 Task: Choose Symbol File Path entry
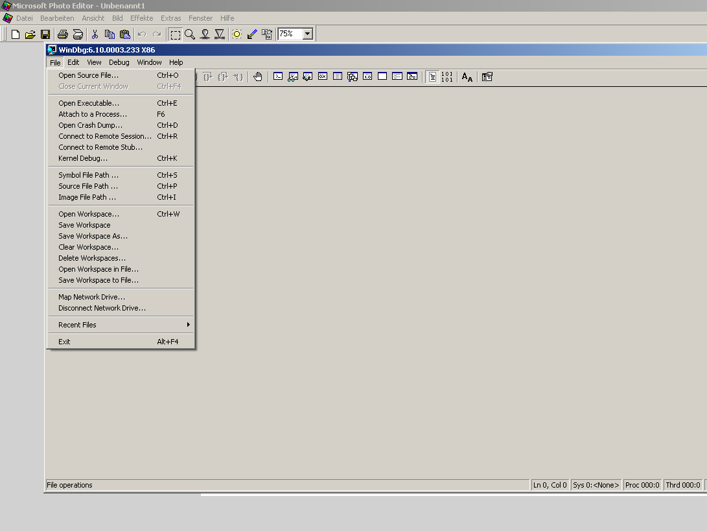pos(121,175)
